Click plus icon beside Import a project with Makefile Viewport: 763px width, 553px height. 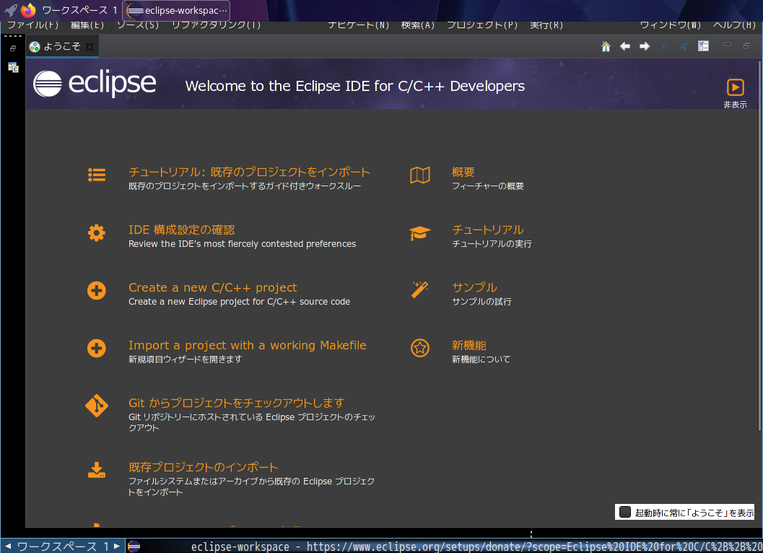click(x=96, y=349)
